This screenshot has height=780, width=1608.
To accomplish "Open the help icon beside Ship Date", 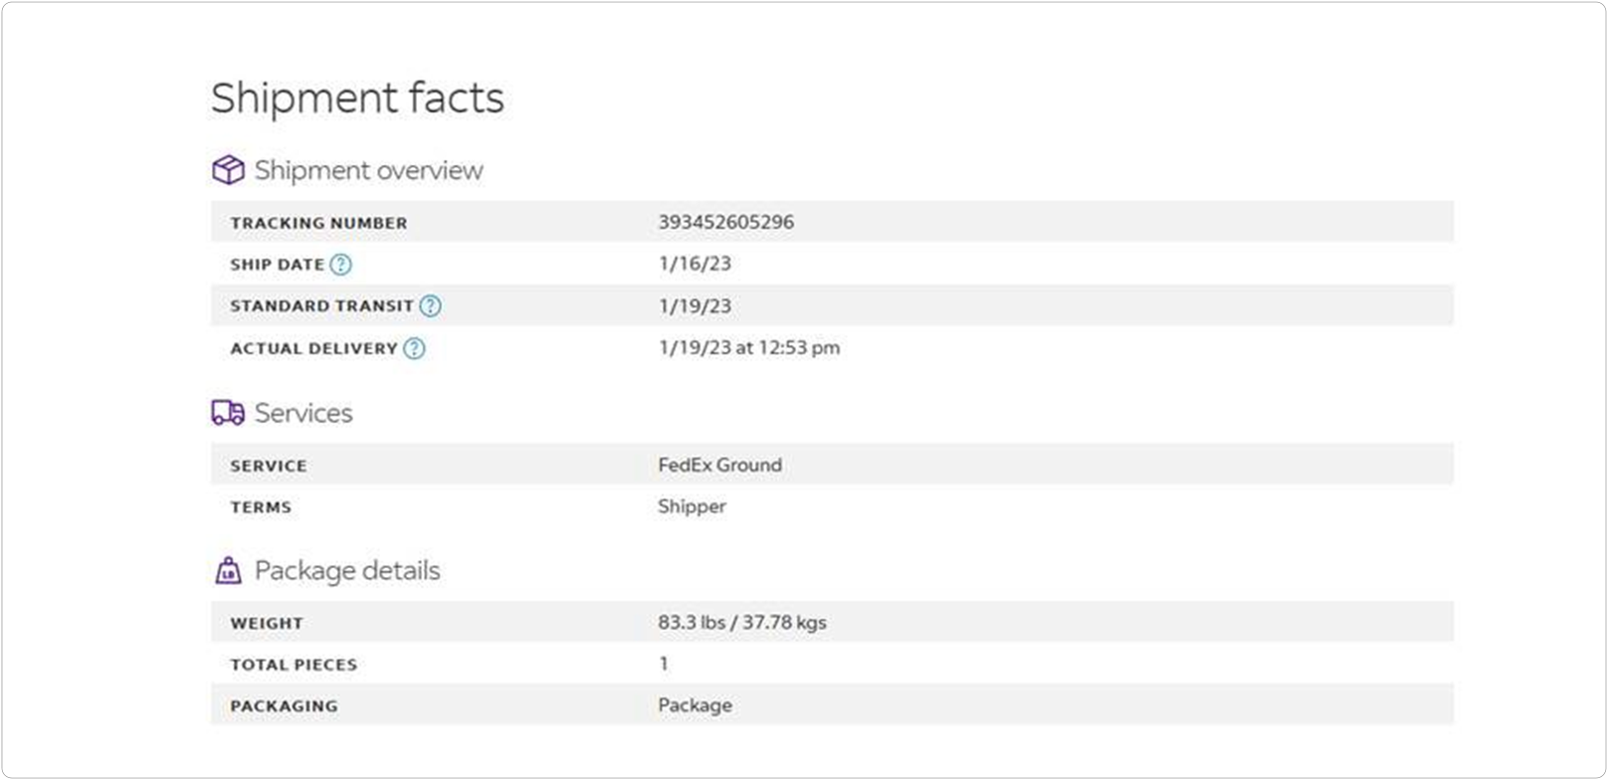I will 340,265.
